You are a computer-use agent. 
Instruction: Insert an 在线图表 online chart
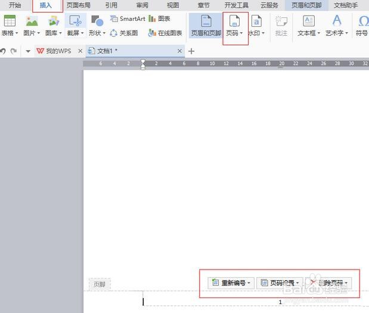tap(165, 33)
